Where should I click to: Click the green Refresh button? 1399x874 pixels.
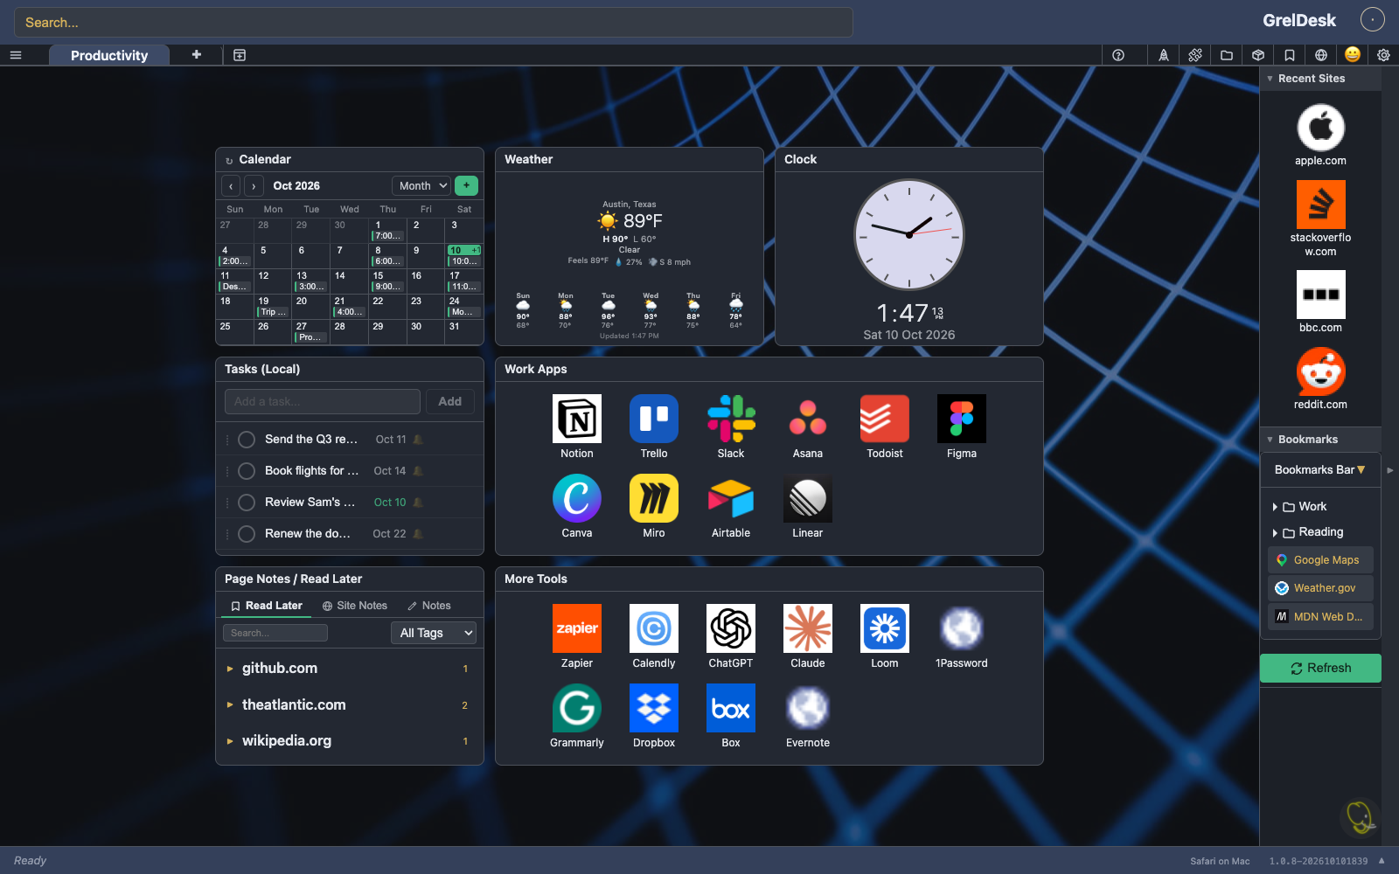tap(1320, 668)
